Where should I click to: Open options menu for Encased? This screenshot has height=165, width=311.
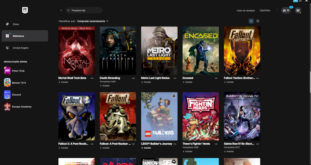coord(216,78)
